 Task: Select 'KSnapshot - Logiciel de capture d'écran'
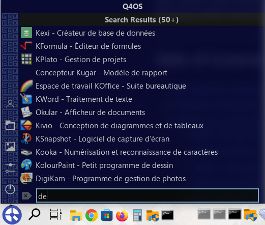pyautogui.click(x=102, y=139)
